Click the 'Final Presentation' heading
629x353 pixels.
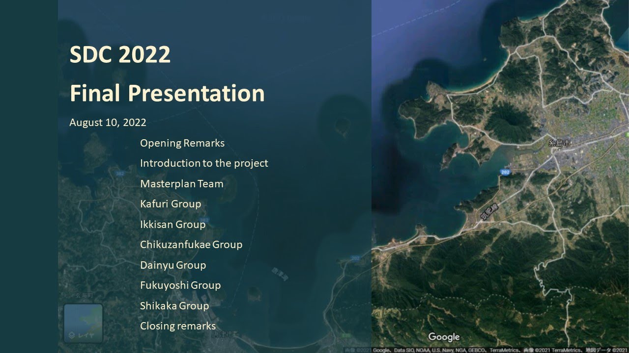coord(167,93)
